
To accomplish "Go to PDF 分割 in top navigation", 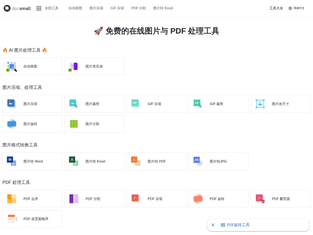I will (x=139, y=8).
